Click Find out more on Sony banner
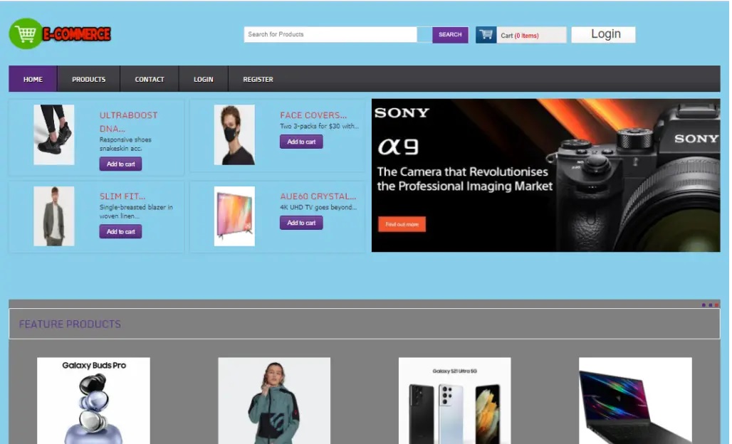Screen dimensions: 732x444 [402, 224]
